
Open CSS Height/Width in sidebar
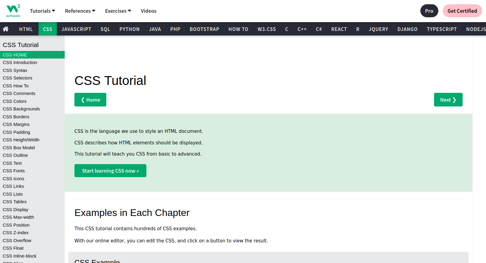[x=32, y=140]
